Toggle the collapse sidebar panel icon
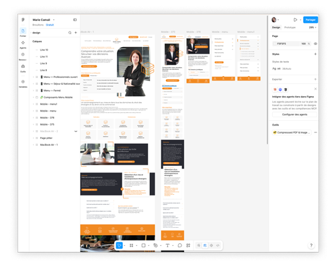336x266 pixels. (x=75, y=19)
